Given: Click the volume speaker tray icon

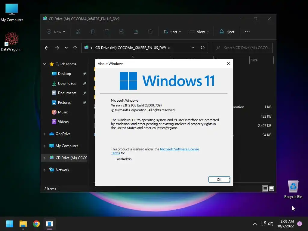Looking at the screenshot, I should coord(271,224).
